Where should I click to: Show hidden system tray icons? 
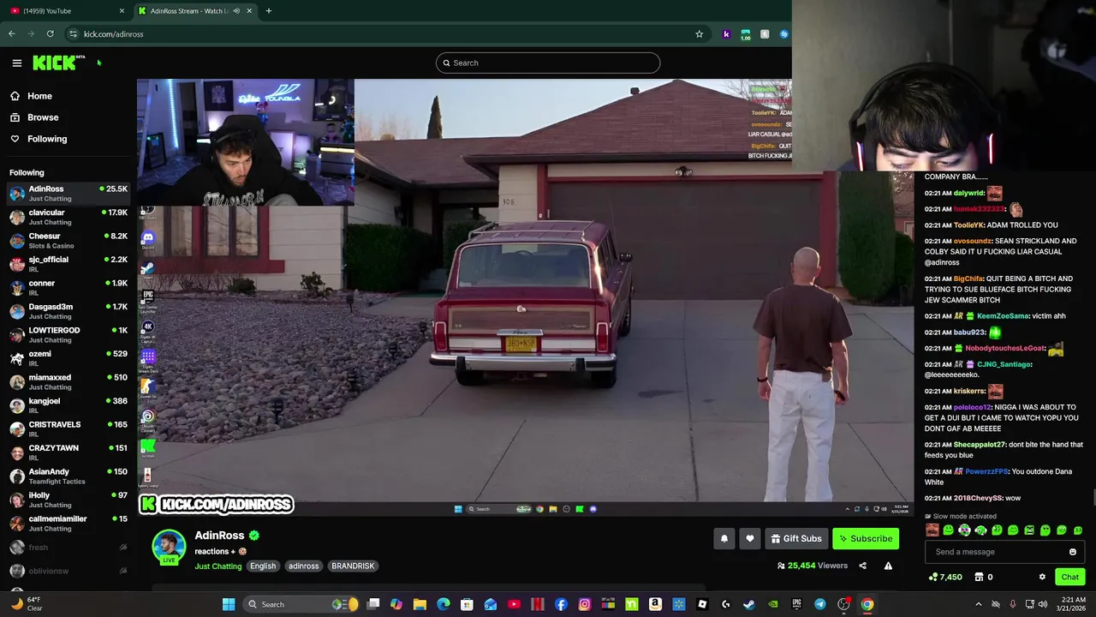[979, 604]
